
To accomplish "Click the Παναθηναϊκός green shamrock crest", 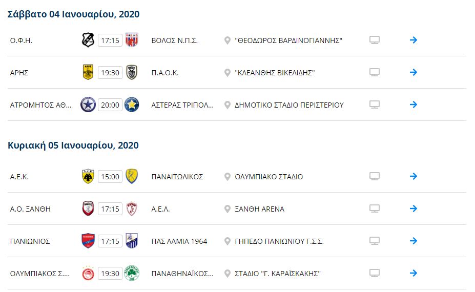I will coord(132,273).
